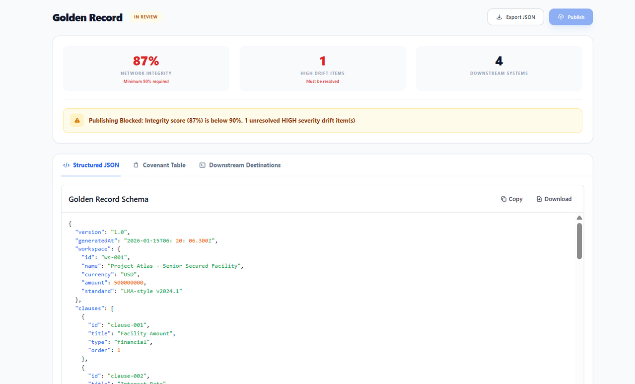Click the NETWORK INTEGRITY label

(146, 74)
